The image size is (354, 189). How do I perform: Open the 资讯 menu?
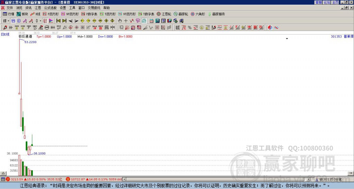(x=28, y=8)
